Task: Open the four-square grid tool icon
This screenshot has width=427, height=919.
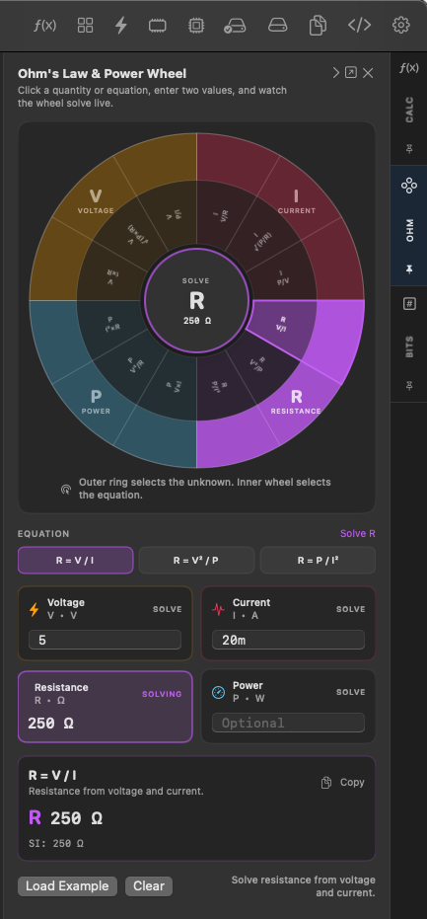Action: point(86,26)
